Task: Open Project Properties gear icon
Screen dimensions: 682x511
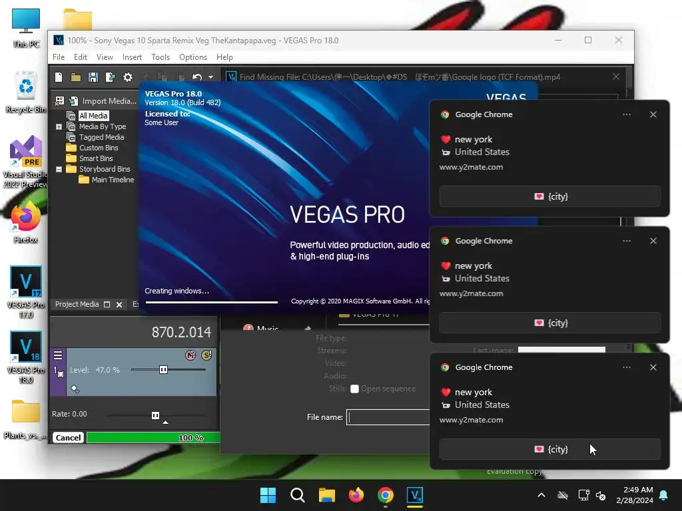Action: [128, 77]
